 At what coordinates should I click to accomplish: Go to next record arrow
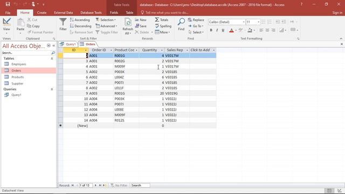pyautogui.click(x=95, y=185)
